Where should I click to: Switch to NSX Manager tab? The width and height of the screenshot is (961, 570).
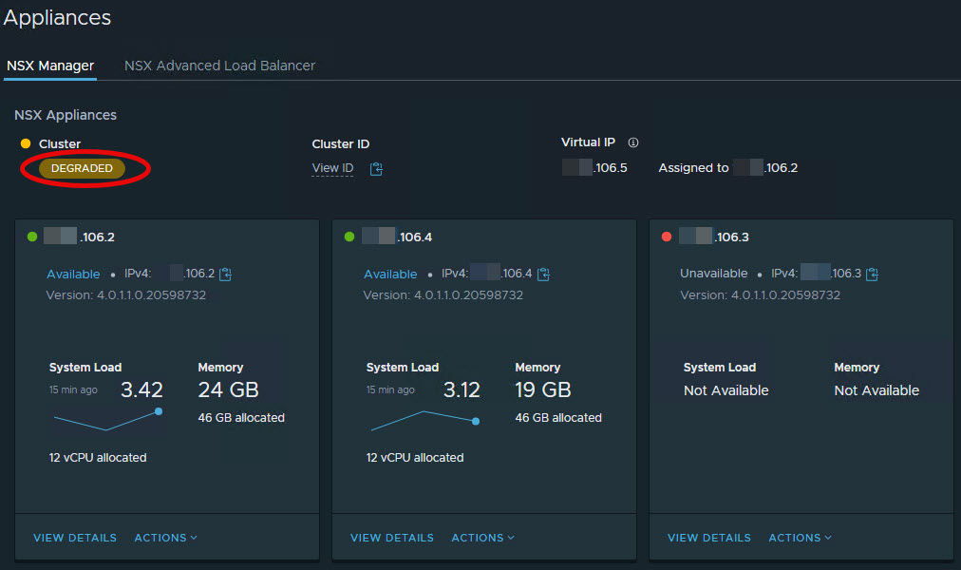(50, 66)
